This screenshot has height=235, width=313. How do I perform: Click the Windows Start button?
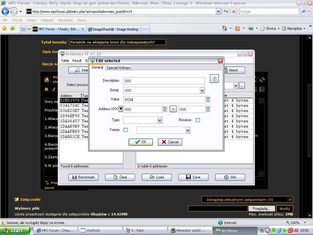coord(15,230)
